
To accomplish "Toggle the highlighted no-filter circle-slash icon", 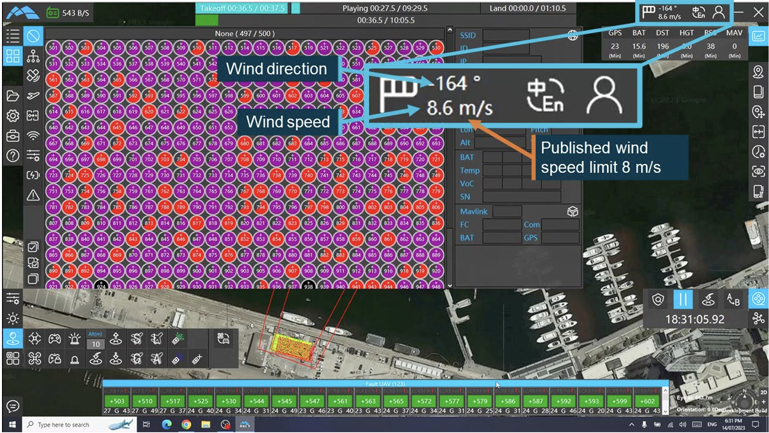I will click(33, 36).
